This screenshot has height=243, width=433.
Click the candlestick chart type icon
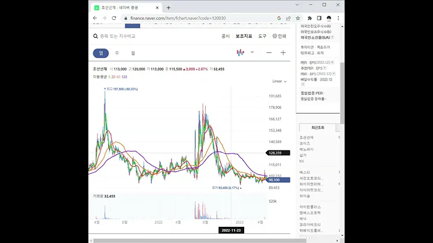(240, 52)
